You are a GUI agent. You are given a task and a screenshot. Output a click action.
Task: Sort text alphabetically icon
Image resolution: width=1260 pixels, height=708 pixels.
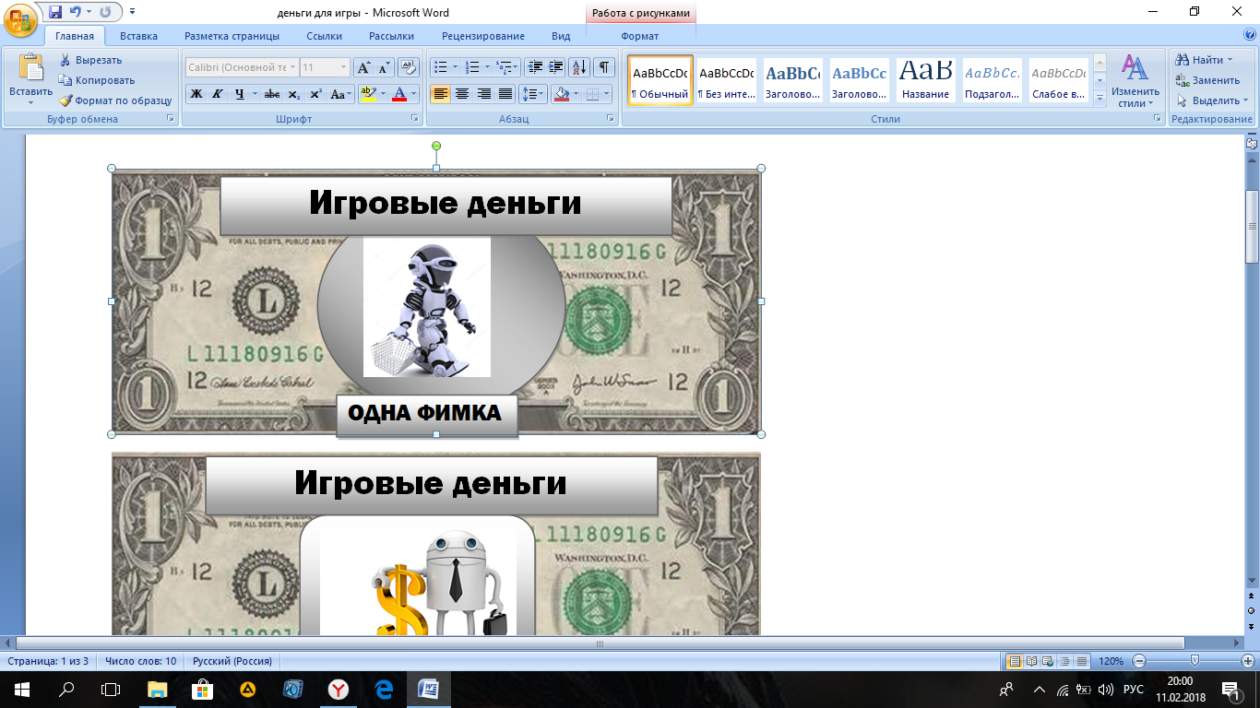(x=579, y=67)
